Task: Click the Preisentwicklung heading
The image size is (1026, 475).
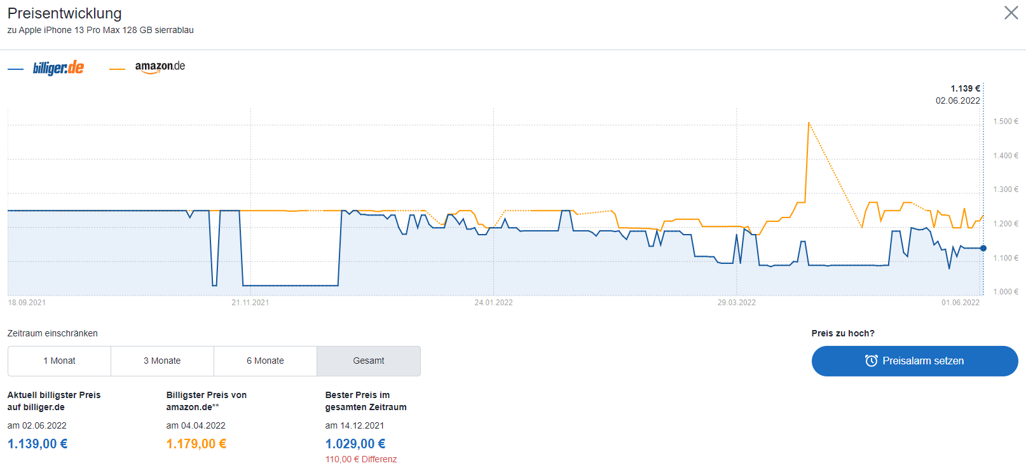Action: 64,13
